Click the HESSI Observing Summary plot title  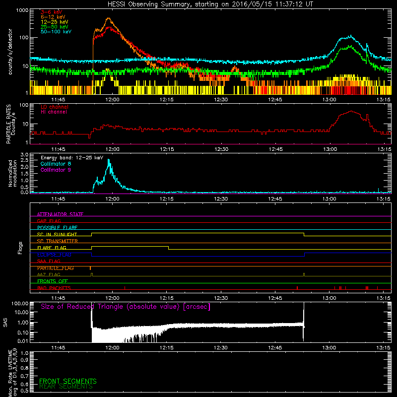point(210,4)
